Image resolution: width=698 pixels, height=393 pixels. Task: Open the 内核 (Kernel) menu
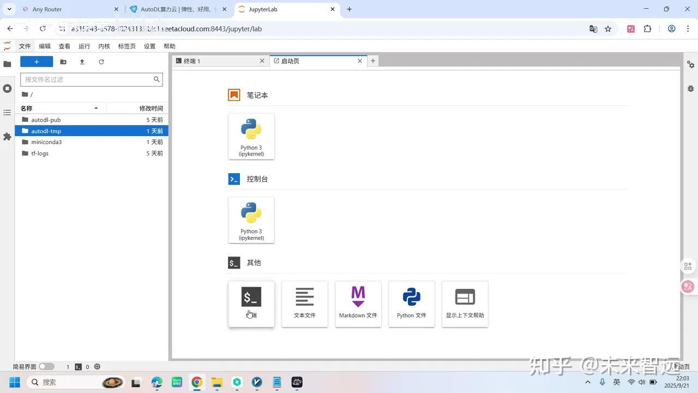coord(104,46)
